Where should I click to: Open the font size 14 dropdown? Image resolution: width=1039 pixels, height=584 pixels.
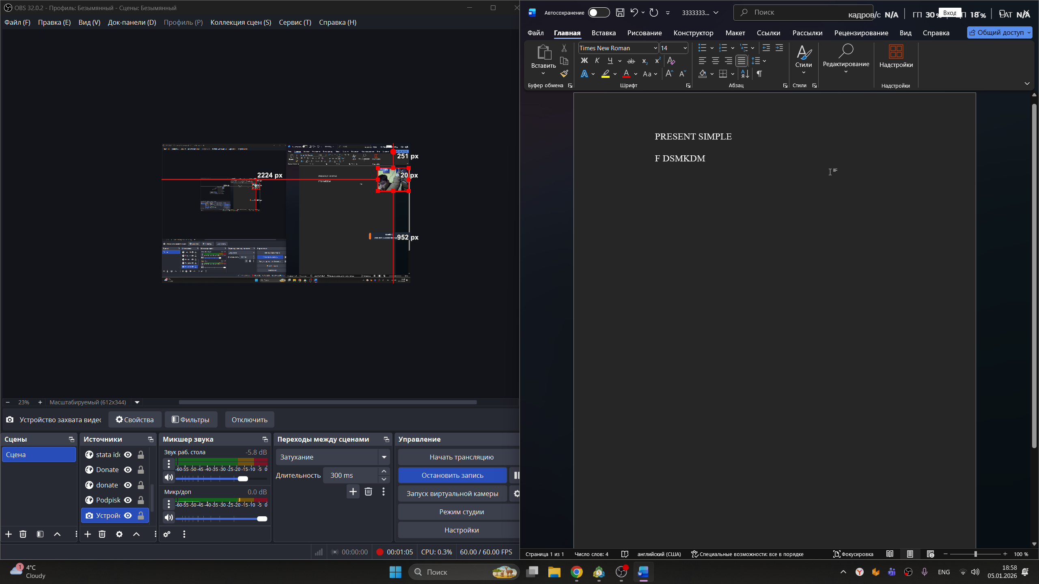[x=685, y=48]
